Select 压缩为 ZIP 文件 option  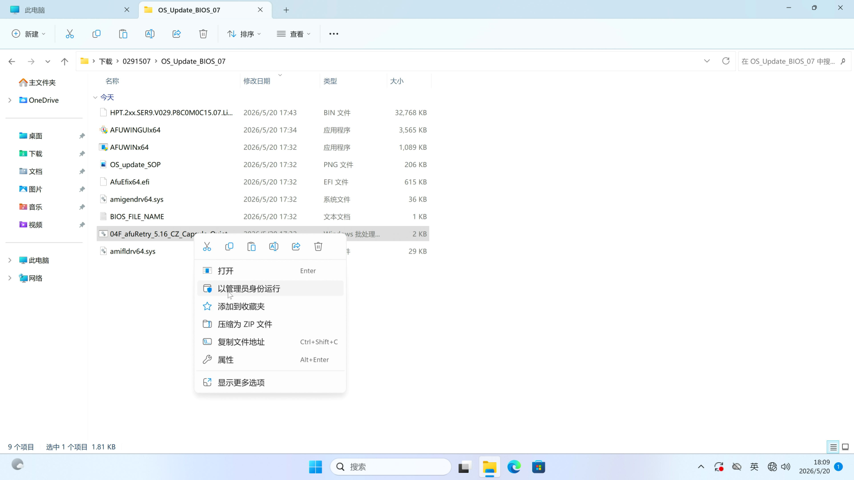[x=270, y=324]
